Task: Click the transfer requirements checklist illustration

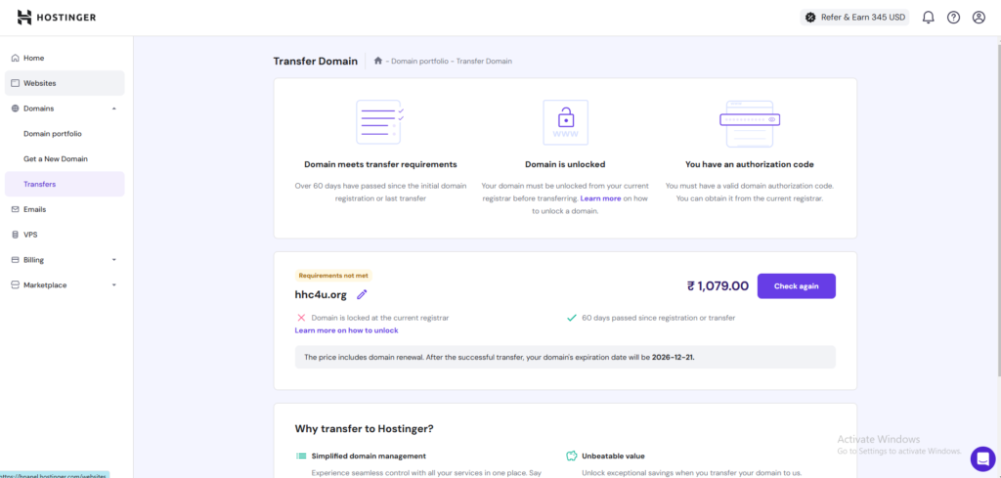Action: (x=380, y=122)
